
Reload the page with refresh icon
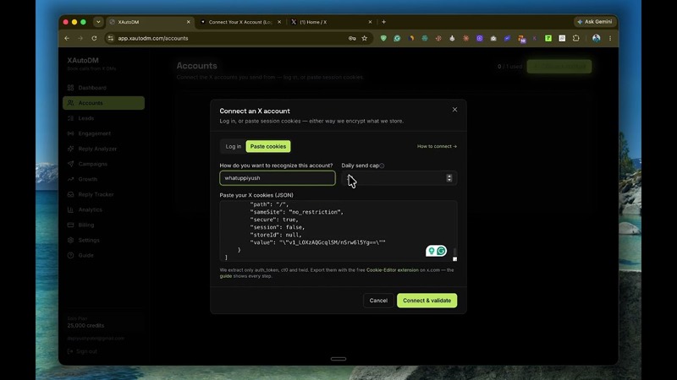point(94,38)
